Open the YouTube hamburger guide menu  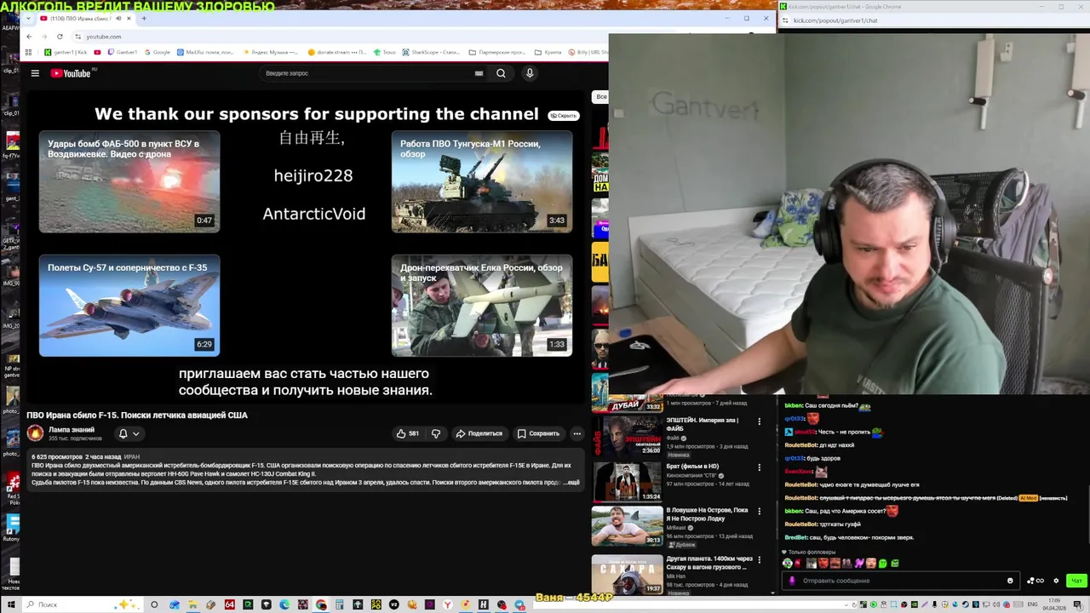tap(35, 73)
